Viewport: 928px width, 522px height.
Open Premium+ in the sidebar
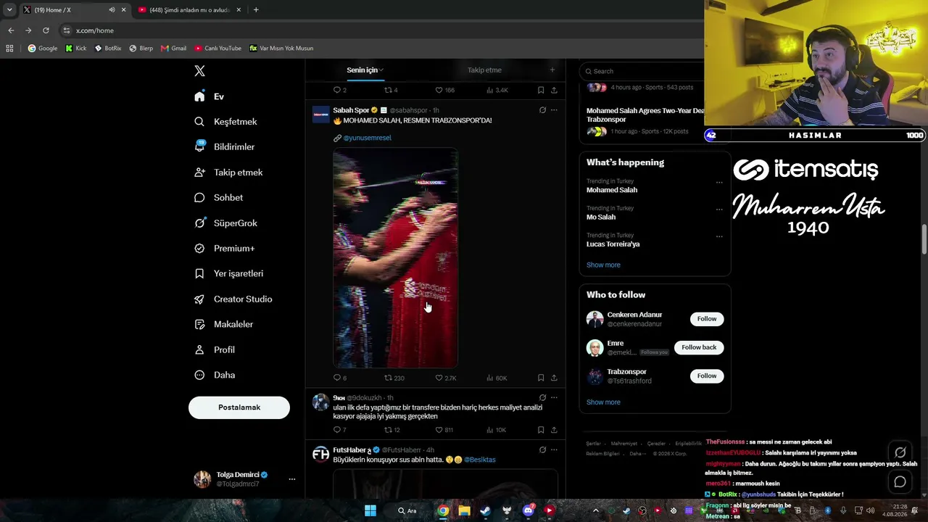(x=224, y=248)
